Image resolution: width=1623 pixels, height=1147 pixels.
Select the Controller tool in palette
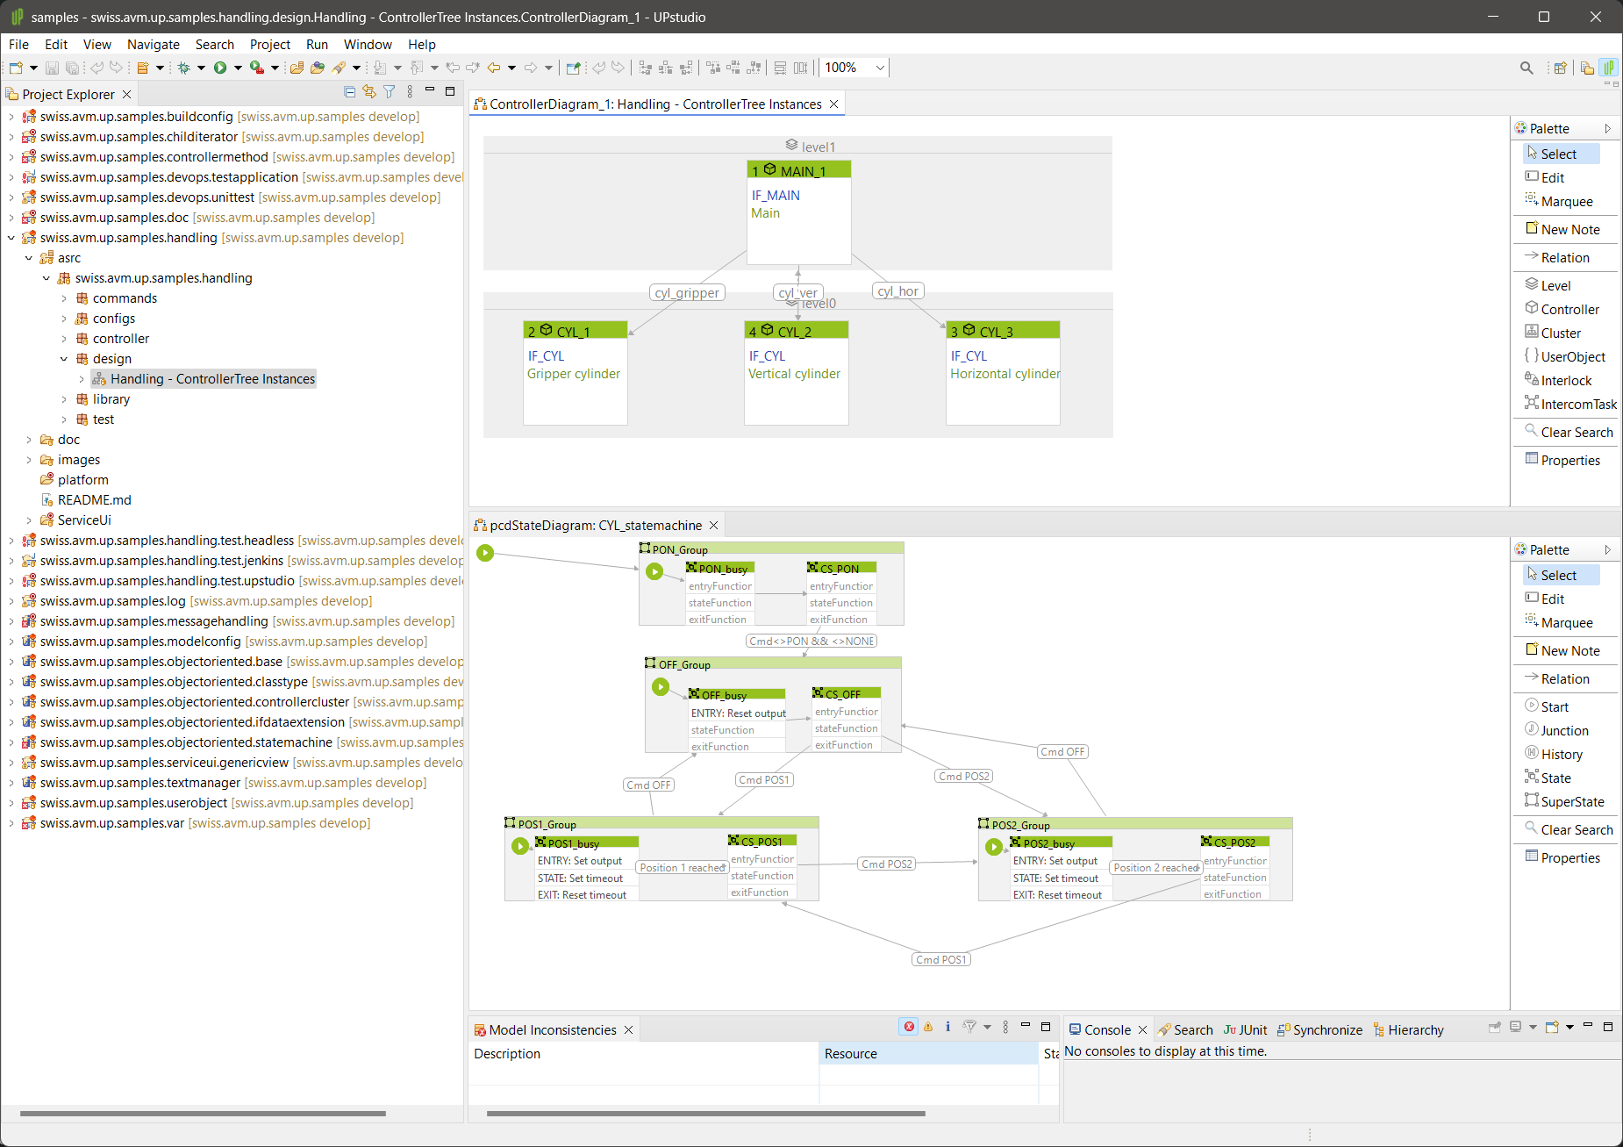click(1569, 309)
